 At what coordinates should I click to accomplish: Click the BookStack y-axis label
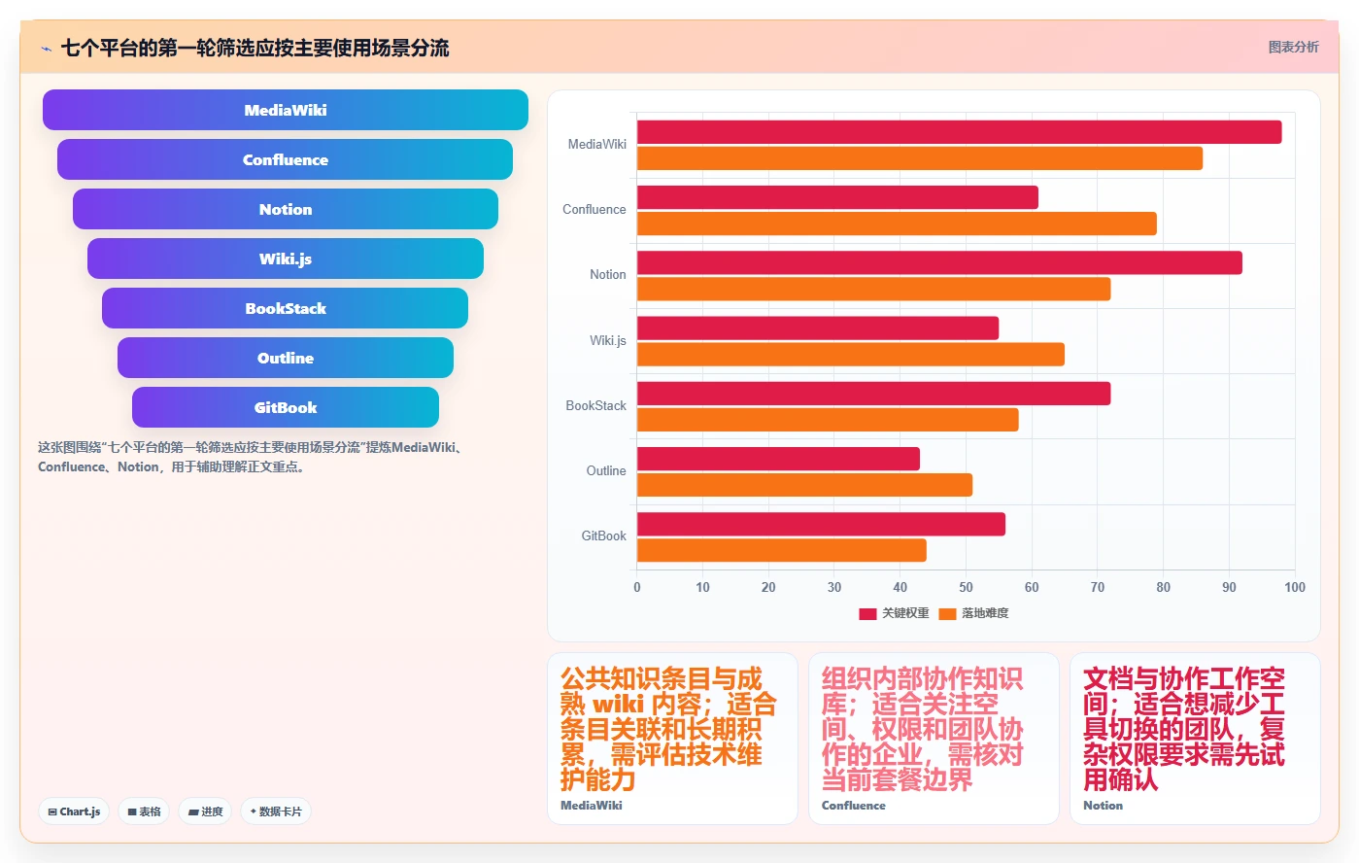click(596, 405)
